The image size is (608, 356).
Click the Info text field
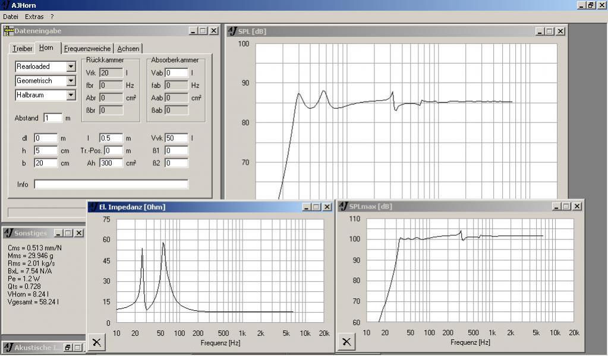pos(111,184)
